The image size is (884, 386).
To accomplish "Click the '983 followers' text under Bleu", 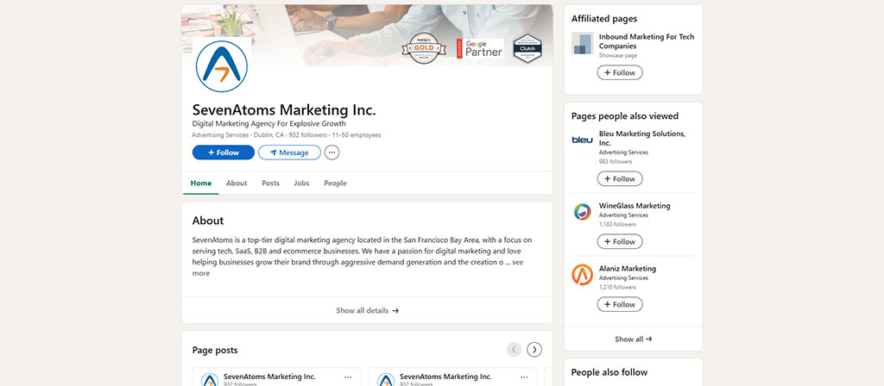I will pos(616,161).
